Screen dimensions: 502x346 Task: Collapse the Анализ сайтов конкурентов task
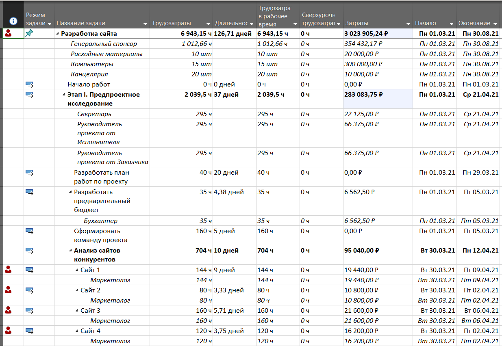(x=70, y=251)
